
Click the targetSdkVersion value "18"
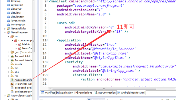119,31
